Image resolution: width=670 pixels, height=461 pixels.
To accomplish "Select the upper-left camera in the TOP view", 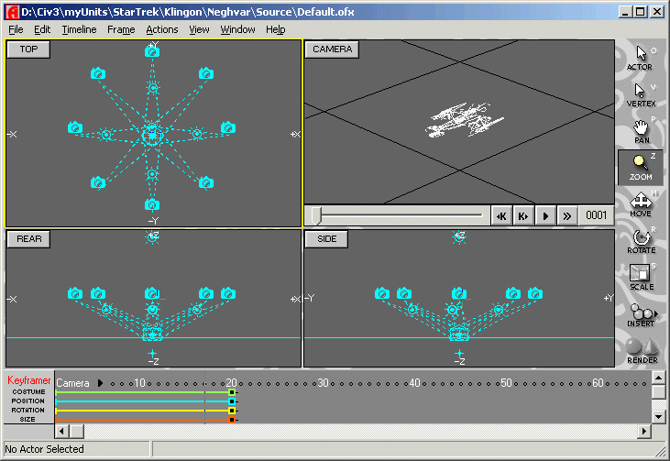I will [x=98, y=73].
